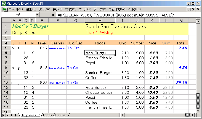Select column M header
Viewport: 202px width, 119px height.
181,21
